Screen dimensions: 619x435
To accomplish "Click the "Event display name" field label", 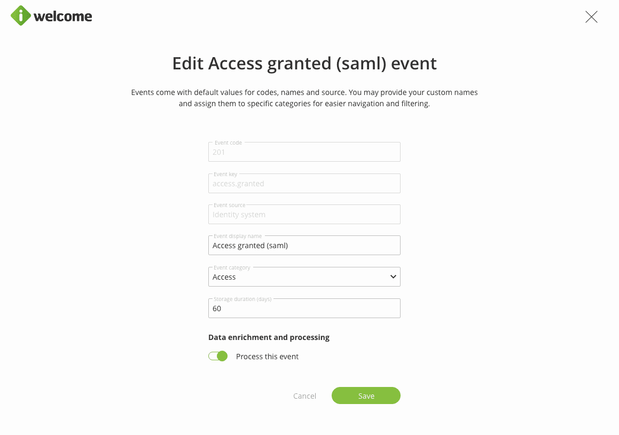I will (238, 236).
